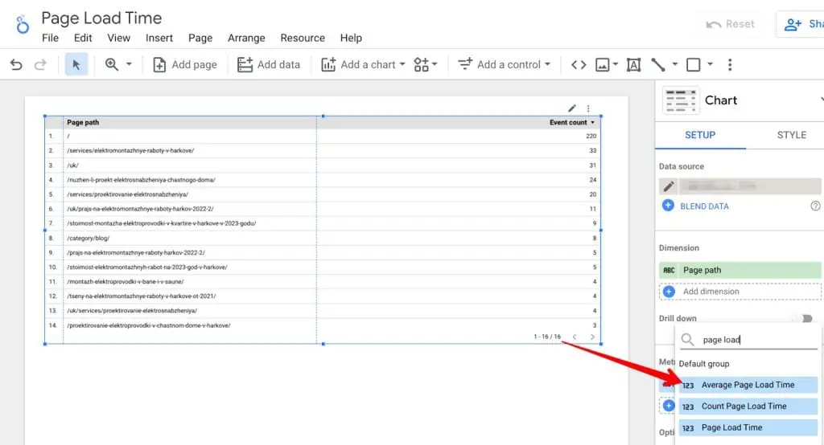Switch to the SETUP tab
The height and width of the screenshot is (445, 824).
point(700,135)
